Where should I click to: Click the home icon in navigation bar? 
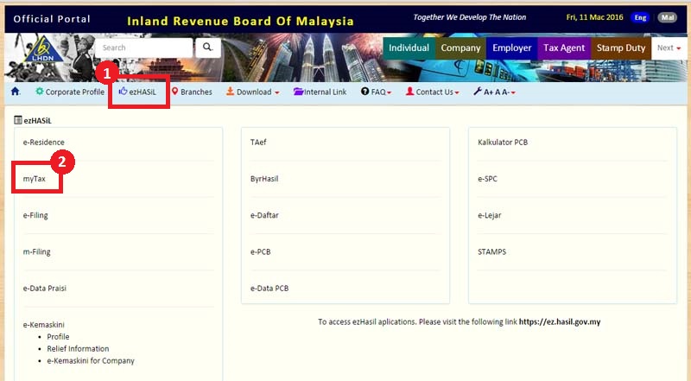16,92
